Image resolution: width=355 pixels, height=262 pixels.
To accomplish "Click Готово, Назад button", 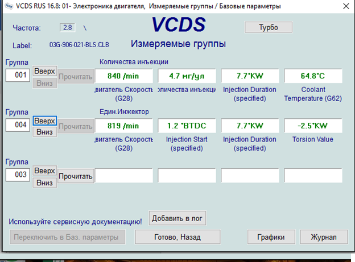I will pos(177,236).
